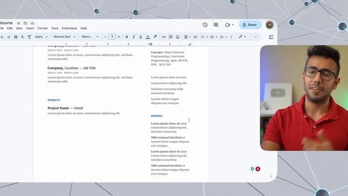348x196 pixels.
Task: Click the Meet camera icon
Action: pyautogui.click(x=227, y=25)
